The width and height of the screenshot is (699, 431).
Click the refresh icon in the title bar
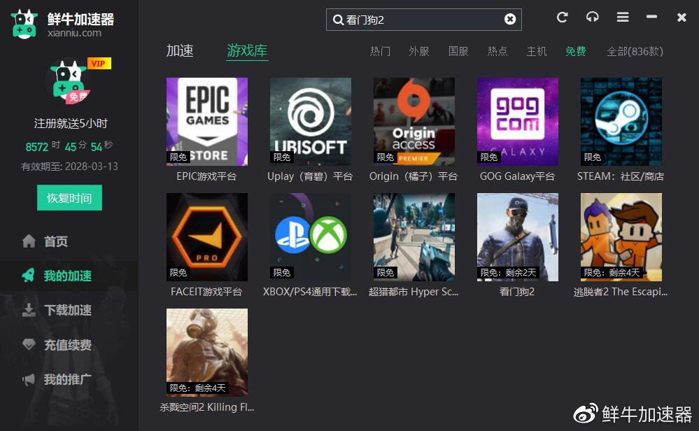click(x=562, y=17)
